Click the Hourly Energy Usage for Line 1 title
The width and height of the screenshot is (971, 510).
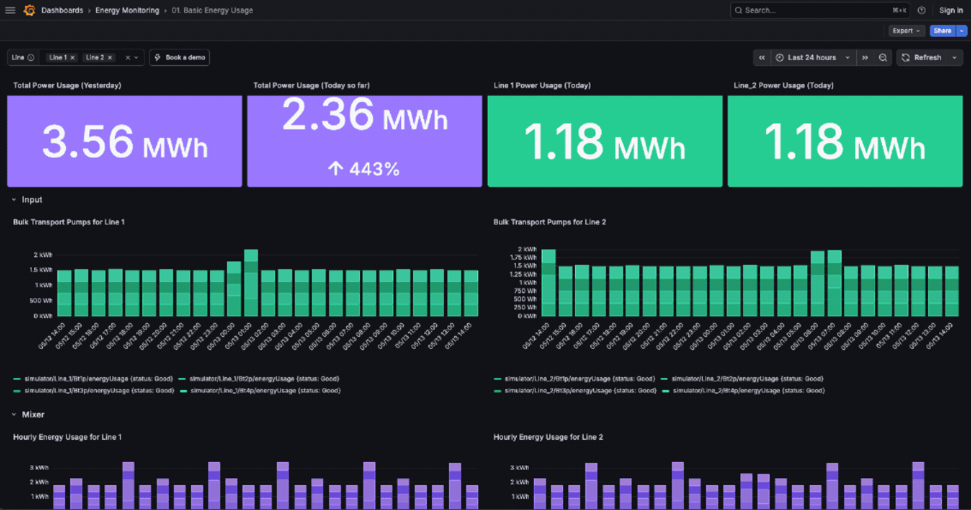(x=68, y=437)
